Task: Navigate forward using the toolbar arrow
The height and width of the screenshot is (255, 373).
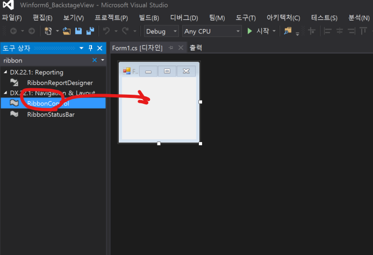Action: 31,31
